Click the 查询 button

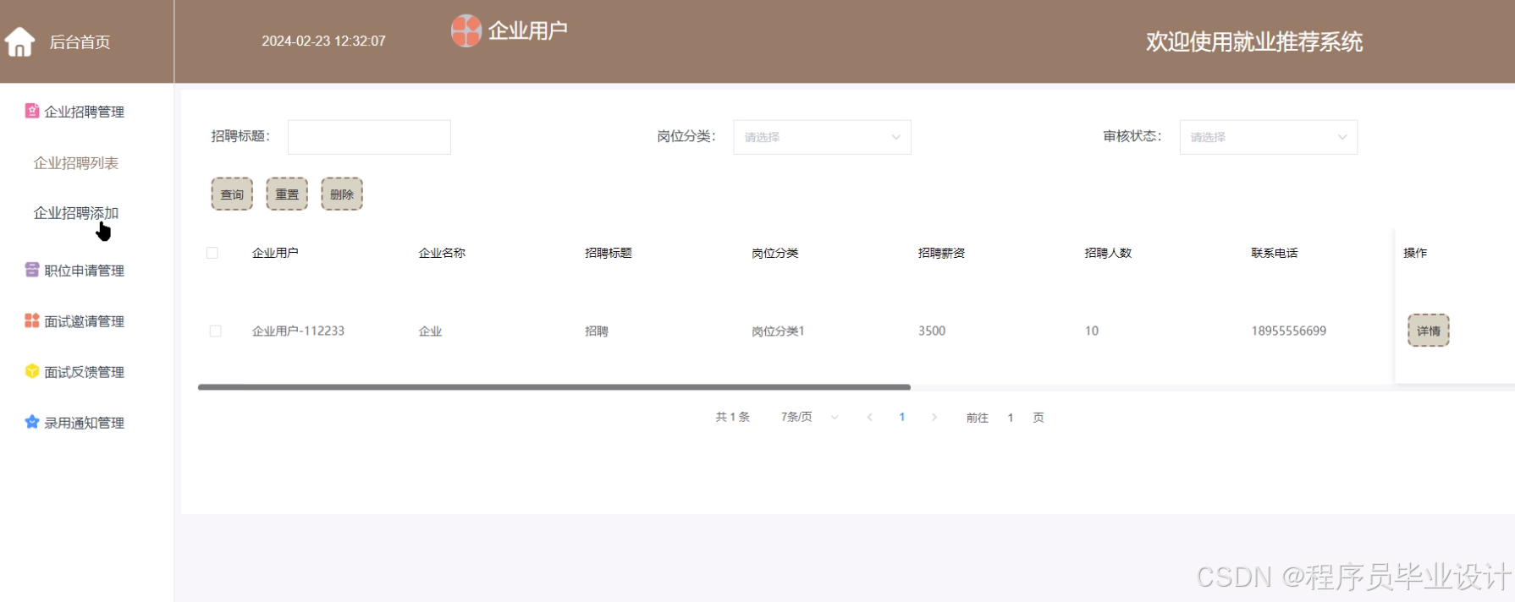[232, 194]
